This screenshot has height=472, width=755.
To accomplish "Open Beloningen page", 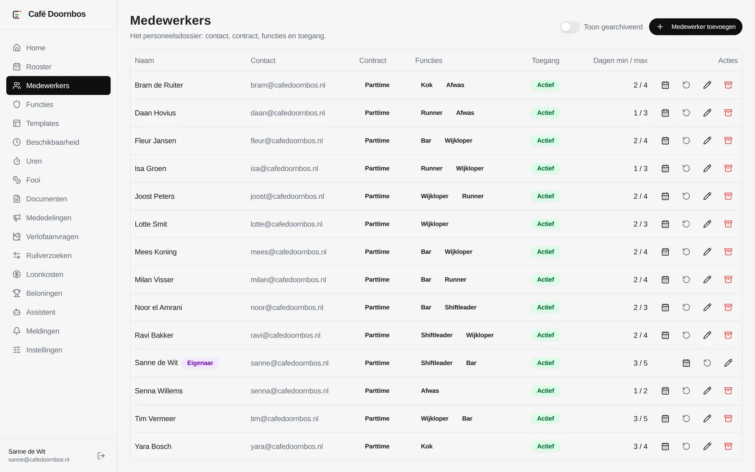I will tap(58, 293).
